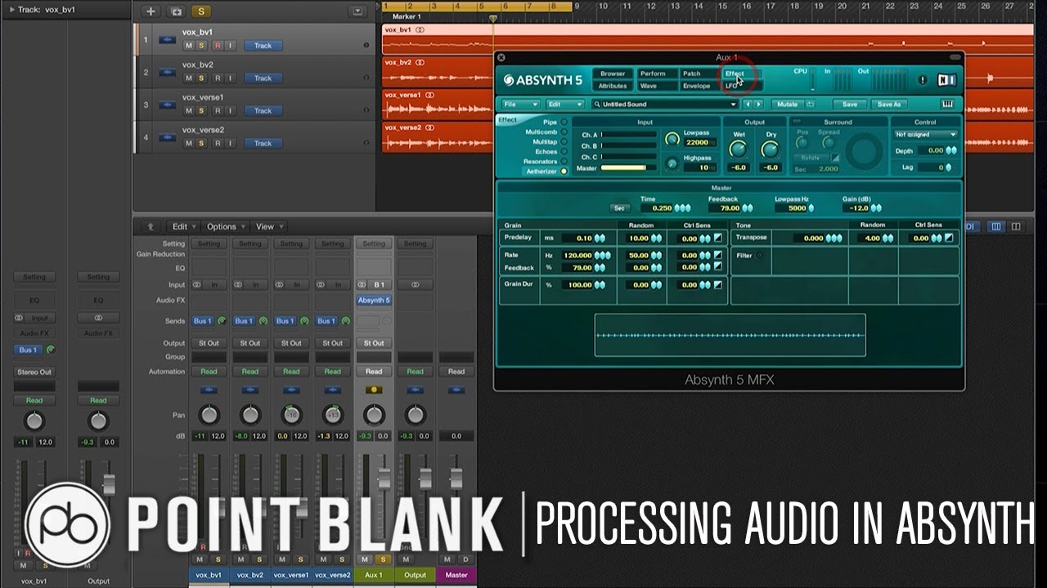Viewport: 1047px width, 588px height.
Task: Click the loop icon on vox_verse1 region
Action: point(430,95)
